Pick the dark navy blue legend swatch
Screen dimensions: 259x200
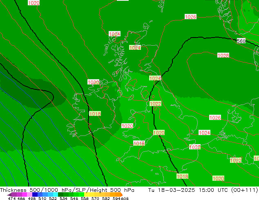tap(35, 194)
